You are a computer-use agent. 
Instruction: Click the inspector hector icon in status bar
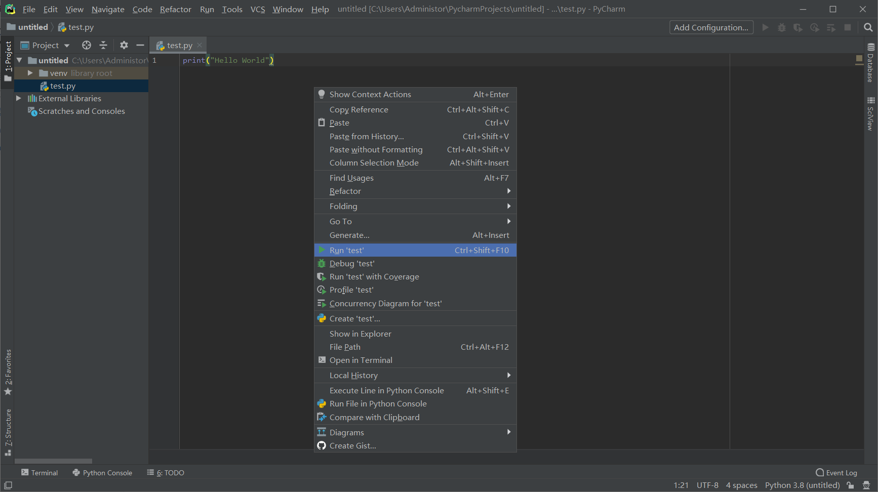click(x=866, y=485)
